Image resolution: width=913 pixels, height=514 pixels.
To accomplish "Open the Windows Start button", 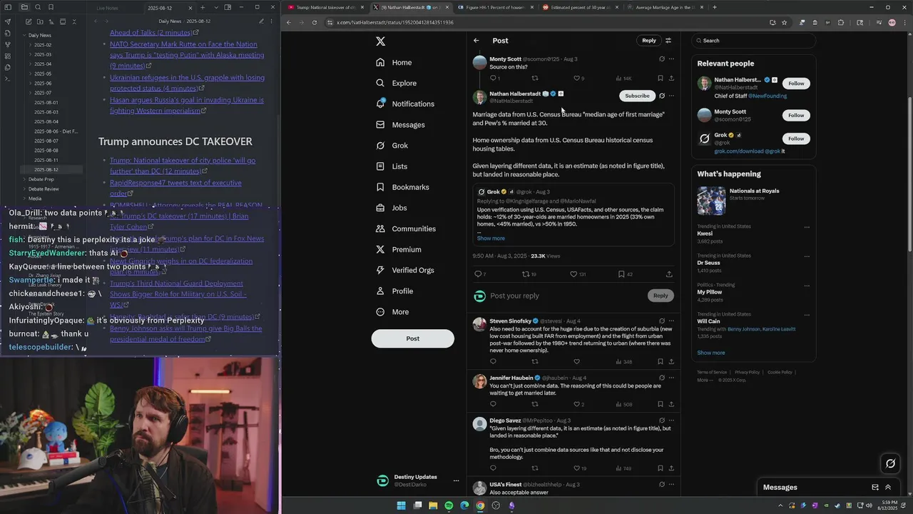I will coord(401,505).
